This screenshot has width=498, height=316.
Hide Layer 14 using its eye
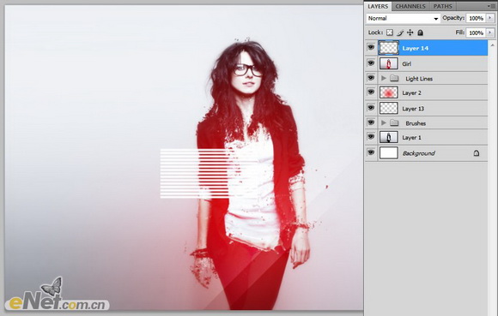click(371, 47)
